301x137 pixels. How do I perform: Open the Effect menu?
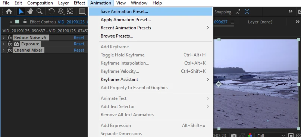[79, 3]
